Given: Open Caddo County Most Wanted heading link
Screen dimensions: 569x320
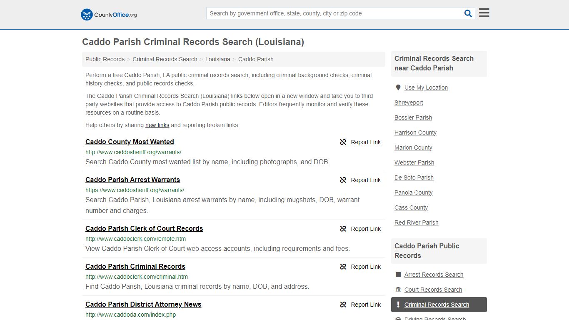Looking at the screenshot, I should point(130,142).
